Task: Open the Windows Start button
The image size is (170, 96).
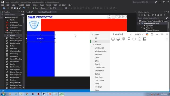Action: [3, 94]
